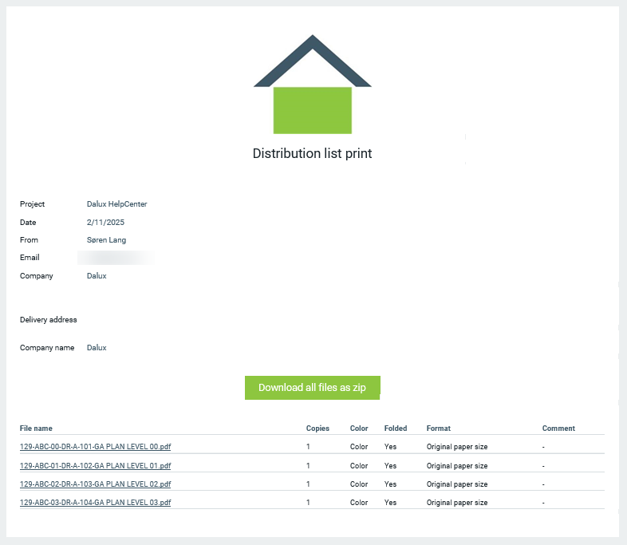This screenshot has height=545, width=627.
Task: Click the Copies column header
Action: [x=317, y=428]
